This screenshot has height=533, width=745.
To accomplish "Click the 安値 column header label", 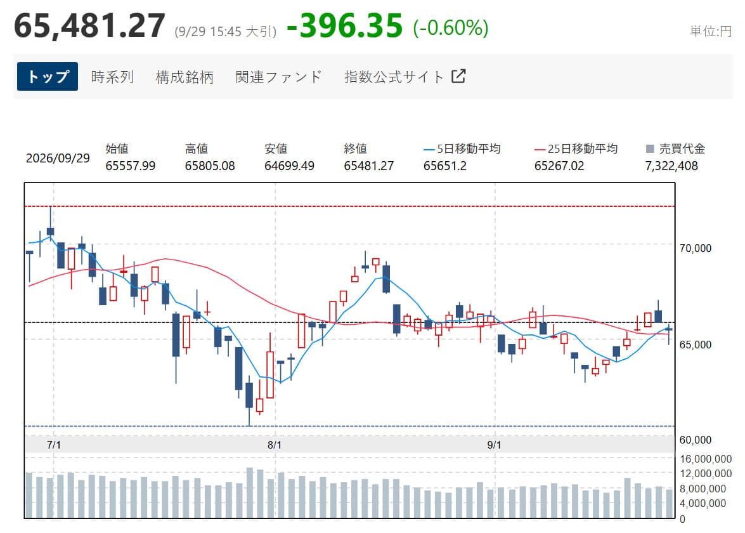I will (276, 149).
